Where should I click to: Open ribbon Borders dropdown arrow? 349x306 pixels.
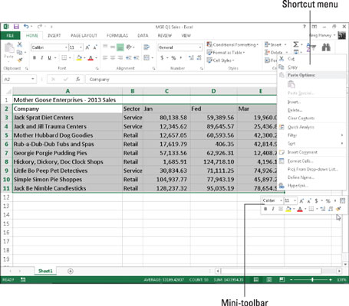point(70,58)
